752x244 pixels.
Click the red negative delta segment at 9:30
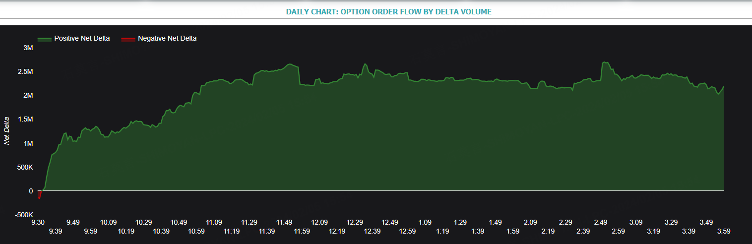click(39, 195)
